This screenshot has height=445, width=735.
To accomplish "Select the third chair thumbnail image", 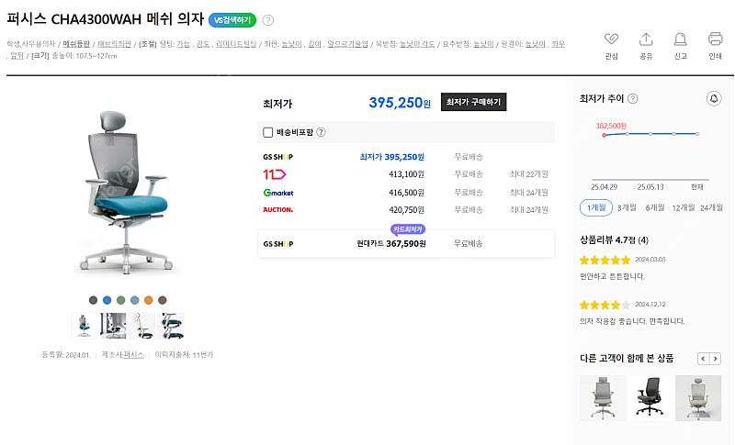I will point(142,326).
